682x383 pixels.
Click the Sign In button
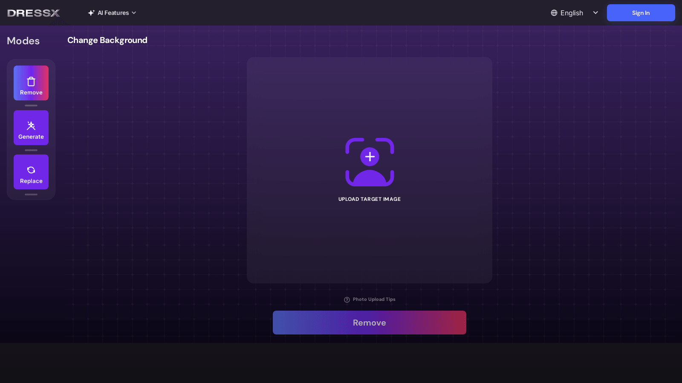pos(641,13)
